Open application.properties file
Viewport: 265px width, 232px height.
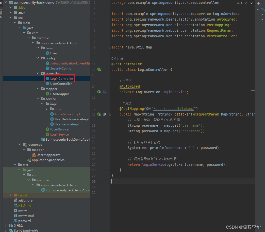point(46,160)
